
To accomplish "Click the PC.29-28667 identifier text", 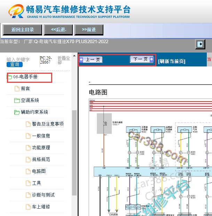I will click(x=46, y=60).
